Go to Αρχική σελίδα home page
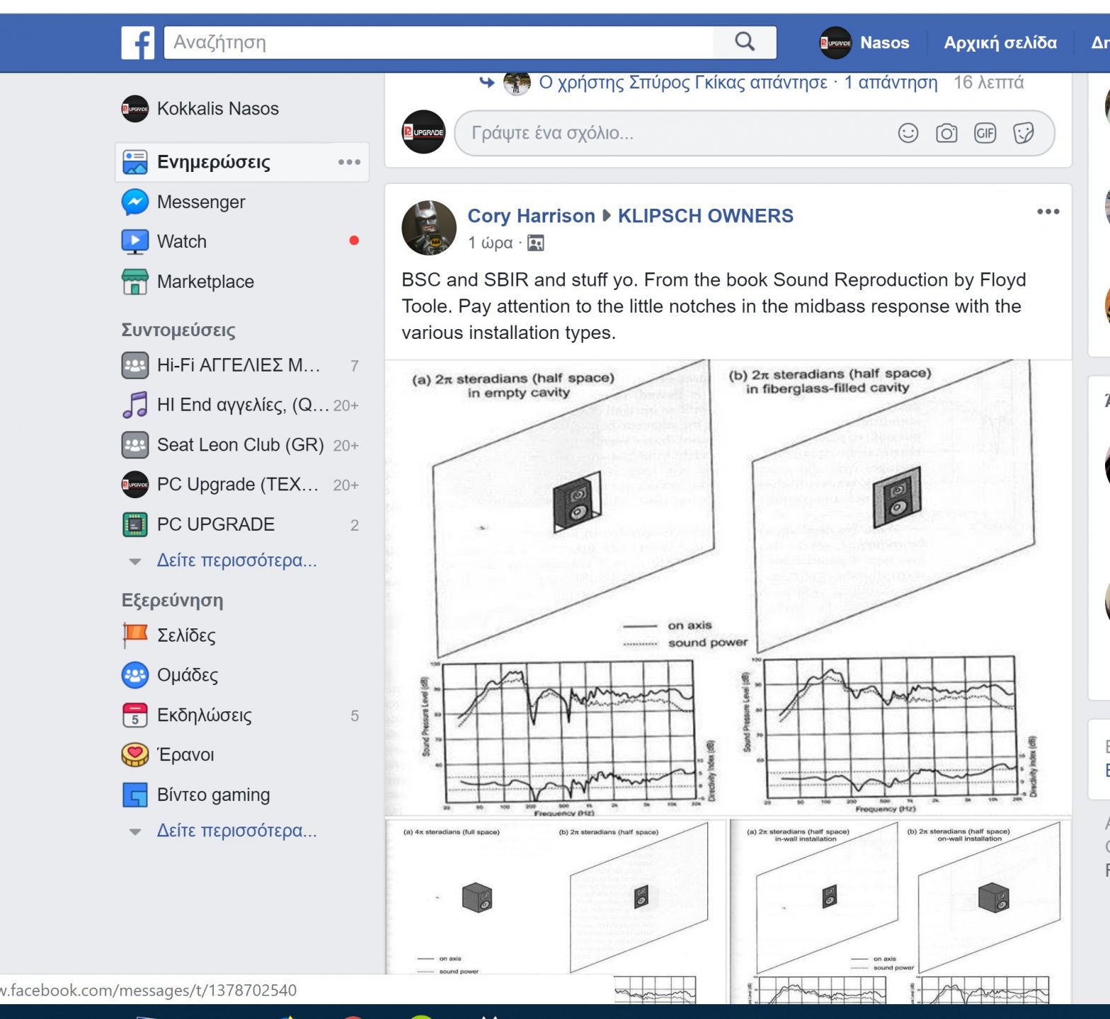1110x1019 pixels. (1000, 42)
